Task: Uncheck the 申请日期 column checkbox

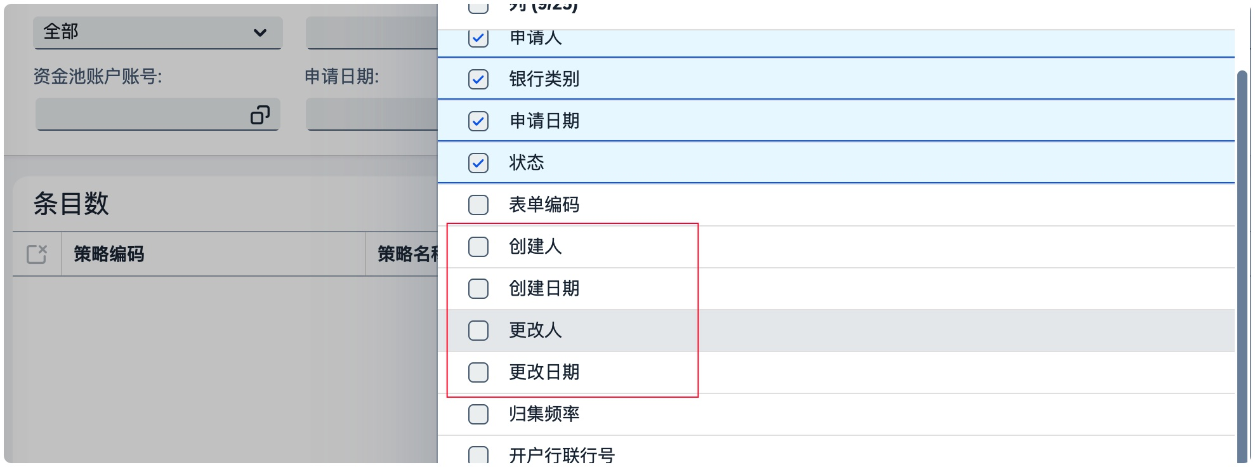Action: coord(478,121)
